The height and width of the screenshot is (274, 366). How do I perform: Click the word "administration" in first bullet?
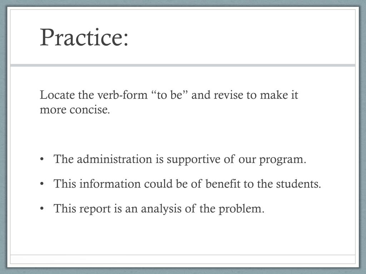(114, 159)
